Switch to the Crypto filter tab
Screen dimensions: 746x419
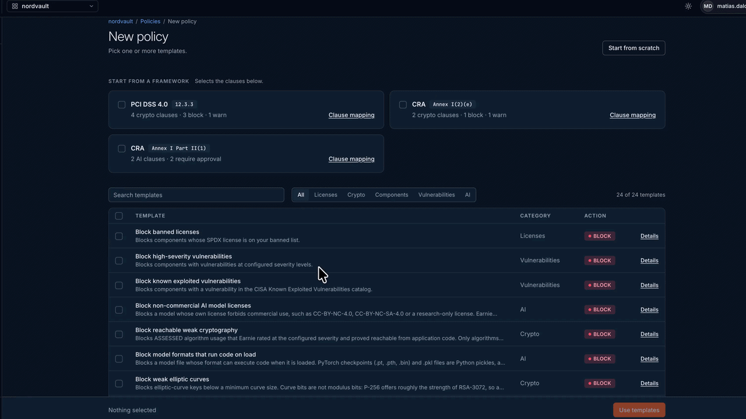pos(356,195)
